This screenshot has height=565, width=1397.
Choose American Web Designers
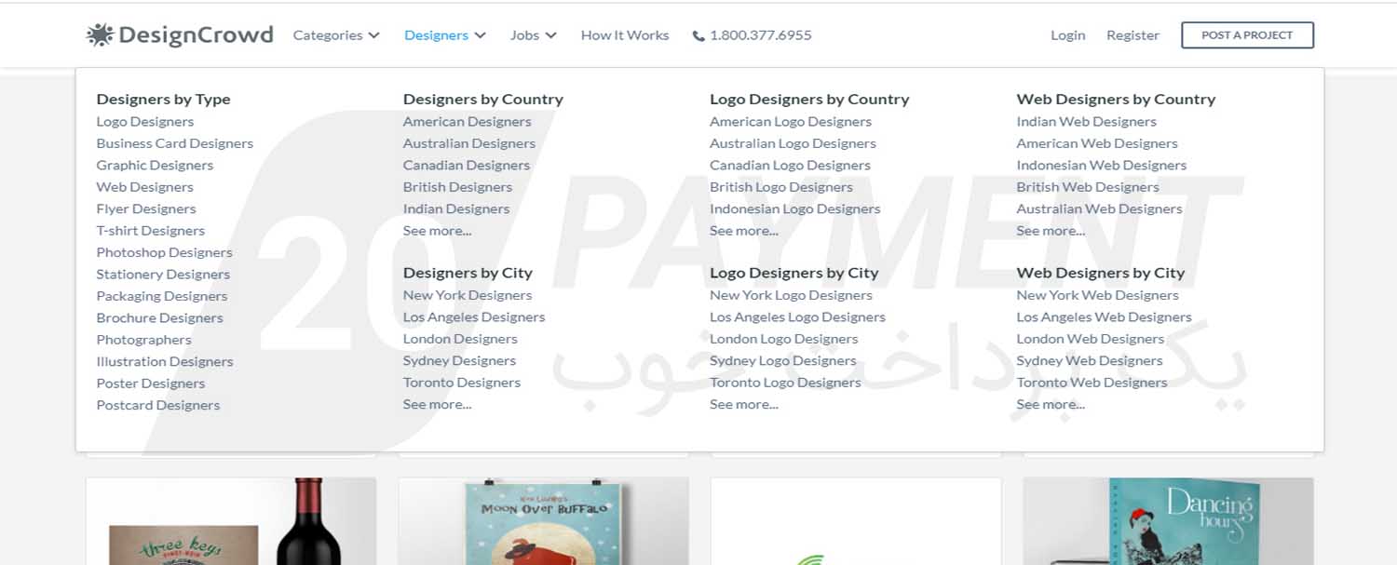[x=1097, y=143]
